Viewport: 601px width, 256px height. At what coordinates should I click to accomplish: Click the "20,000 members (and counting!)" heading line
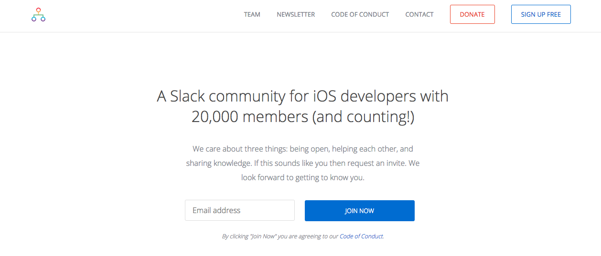[x=302, y=117]
